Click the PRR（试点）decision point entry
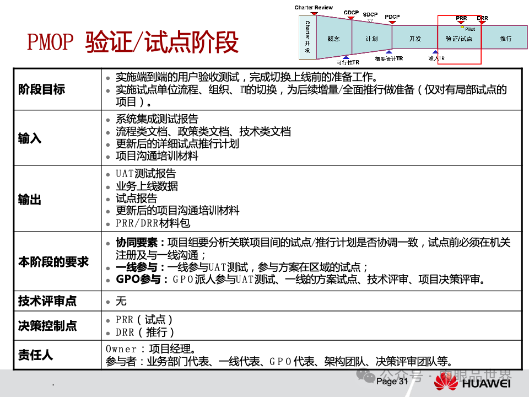 [x=144, y=319]
